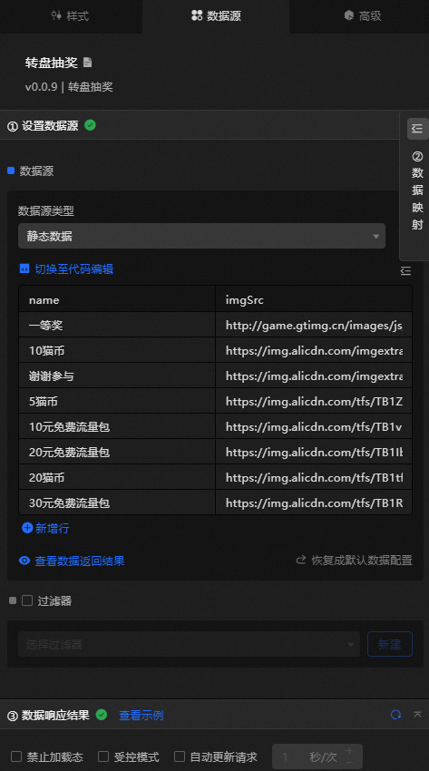Click the game.gtimg.cn imgSrc cell
The width and height of the screenshot is (429, 771).
coord(314,325)
